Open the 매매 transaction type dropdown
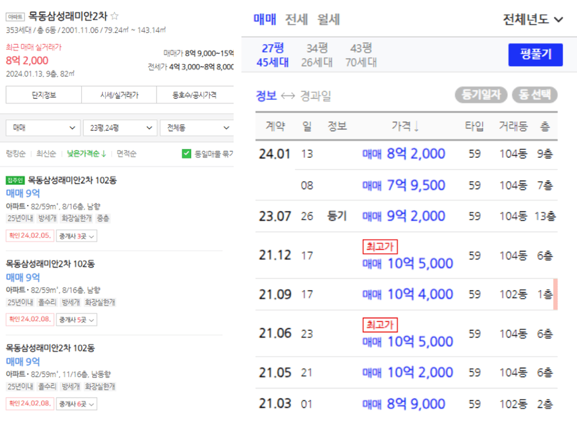The image size is (577, 421). (x=43, y=128)
